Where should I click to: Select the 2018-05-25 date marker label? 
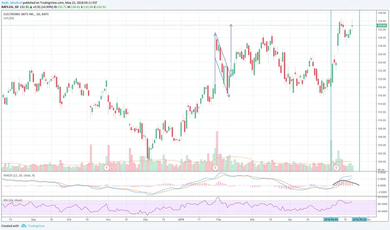click(359, 219)
